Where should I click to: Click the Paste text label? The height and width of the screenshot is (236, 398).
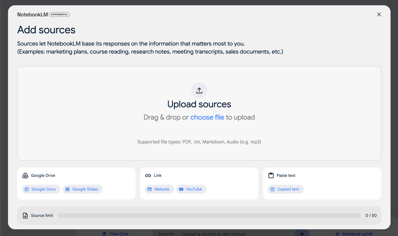click(x=286, y=176)
